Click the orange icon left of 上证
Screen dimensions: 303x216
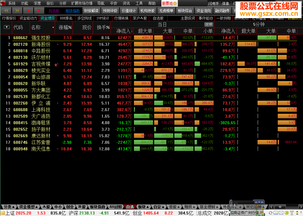tap(2, 213)
